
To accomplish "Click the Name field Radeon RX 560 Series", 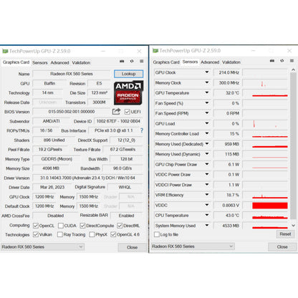I will tap(72, 74).
